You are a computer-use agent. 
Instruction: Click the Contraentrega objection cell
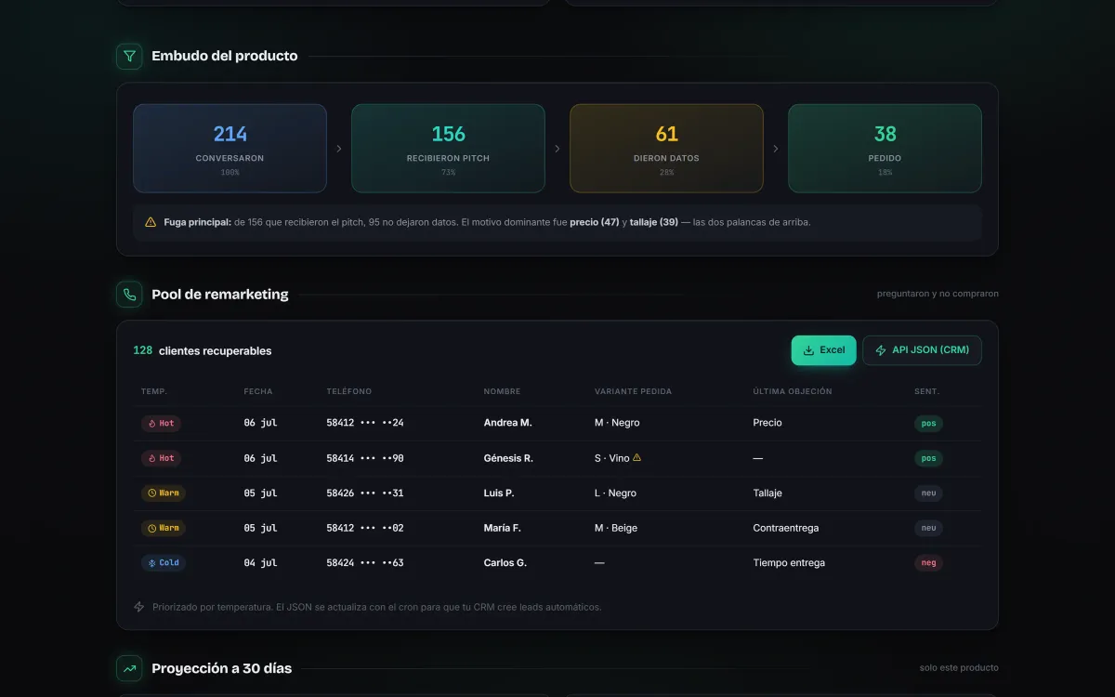(x=786, y=528)
